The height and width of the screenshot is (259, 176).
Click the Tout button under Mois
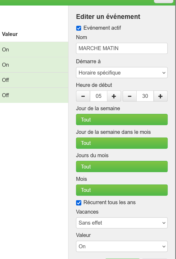click(122, 190)
